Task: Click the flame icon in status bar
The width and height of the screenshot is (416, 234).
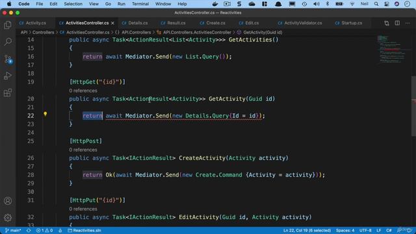Action: click(60, 230)
